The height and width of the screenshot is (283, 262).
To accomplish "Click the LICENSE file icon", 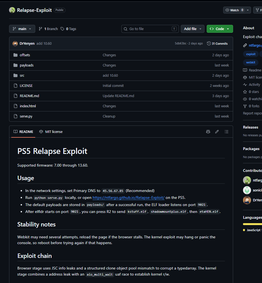I will [x=15, y=86].
